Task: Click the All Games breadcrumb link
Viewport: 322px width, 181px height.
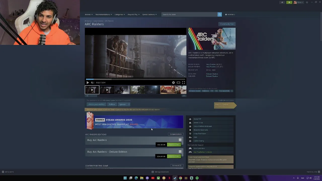Action: tap(88, 21)
